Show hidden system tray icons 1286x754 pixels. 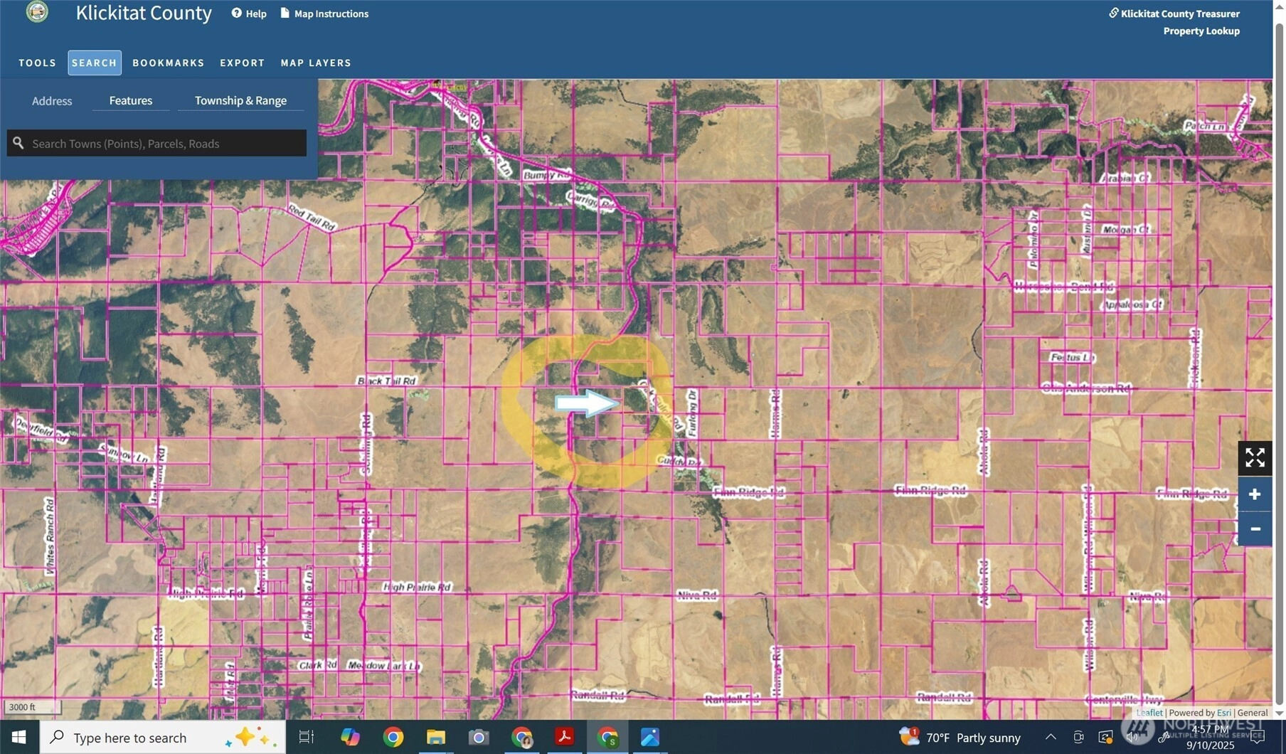coord(1050,737)
